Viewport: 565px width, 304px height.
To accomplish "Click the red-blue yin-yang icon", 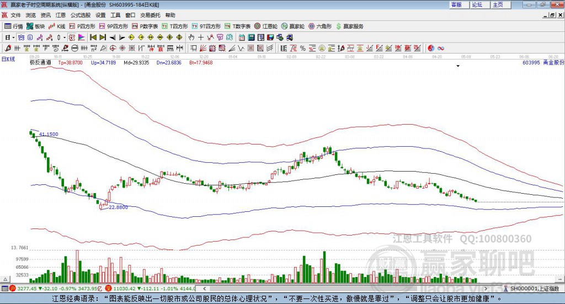I will 431,48.
